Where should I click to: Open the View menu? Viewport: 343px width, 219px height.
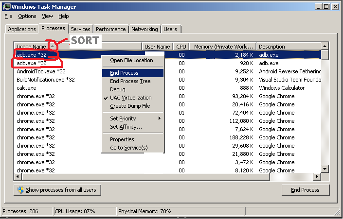coord(47,16)
